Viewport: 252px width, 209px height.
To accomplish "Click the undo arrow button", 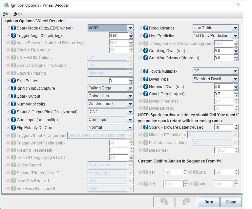I will (164, 202).
